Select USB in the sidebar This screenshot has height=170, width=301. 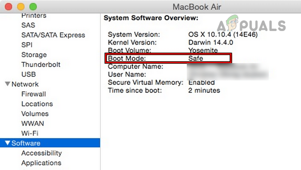tap(29, 74)
